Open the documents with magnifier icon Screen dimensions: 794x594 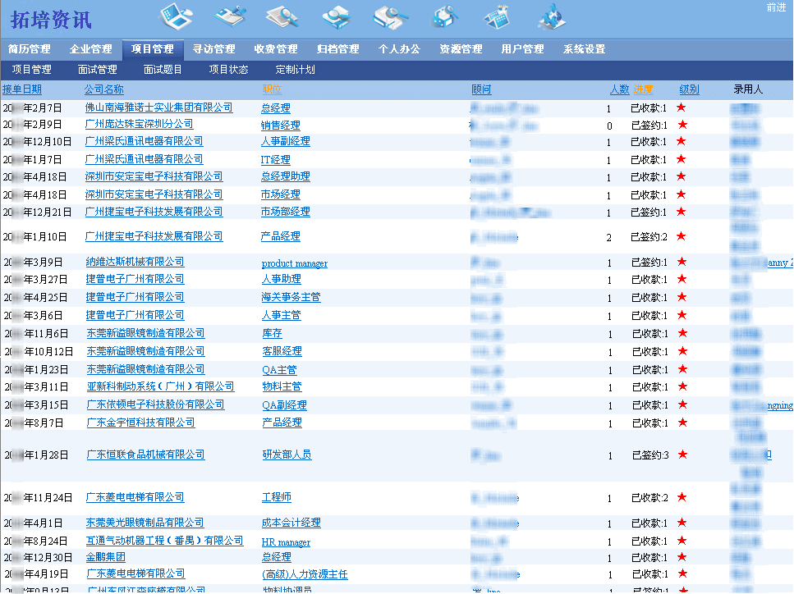coord(282,16)
